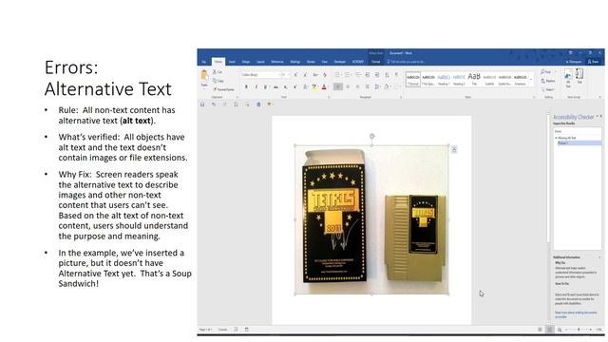The image size is (608, 342).
Task: Open Text Effects and Typography
Action: coord(305,86)
